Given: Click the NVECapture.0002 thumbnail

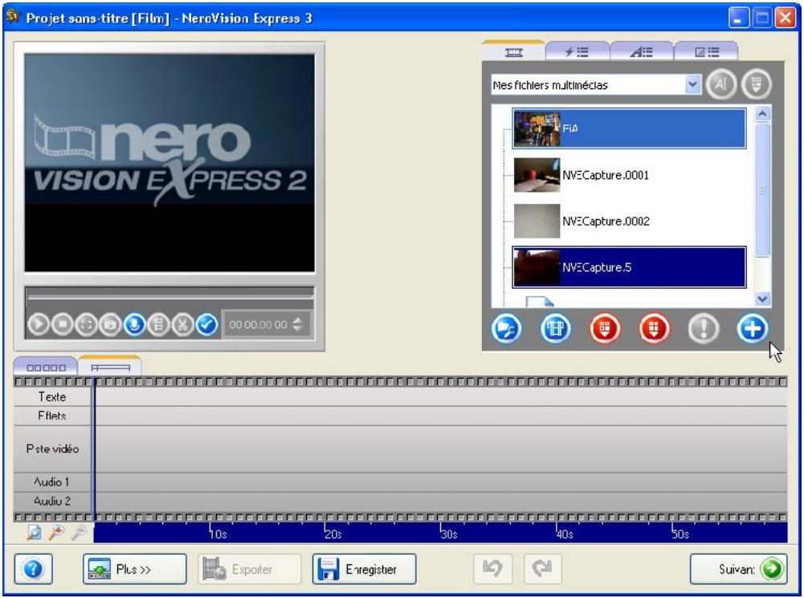Looking at the screenshot, I should [537, 221].
